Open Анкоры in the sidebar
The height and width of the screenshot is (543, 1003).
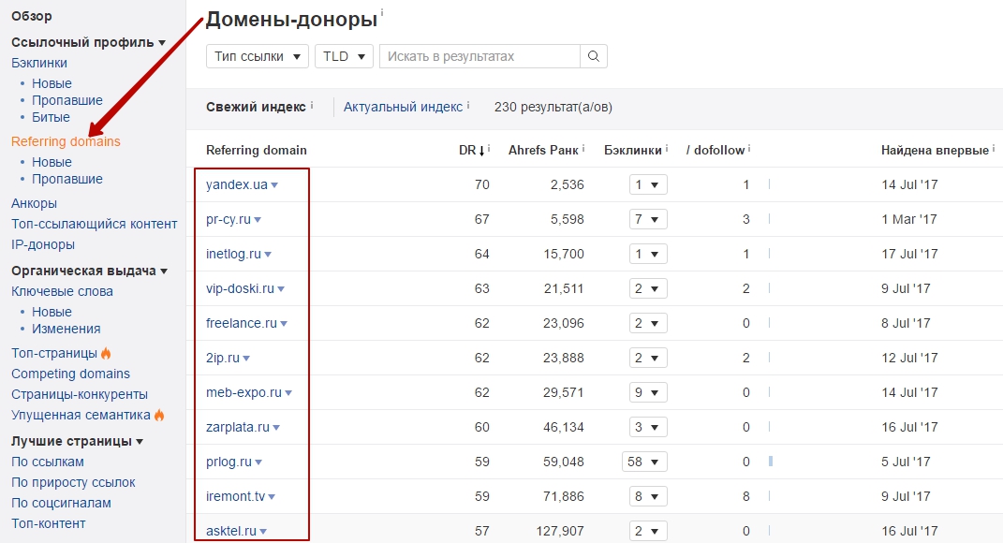34,203
